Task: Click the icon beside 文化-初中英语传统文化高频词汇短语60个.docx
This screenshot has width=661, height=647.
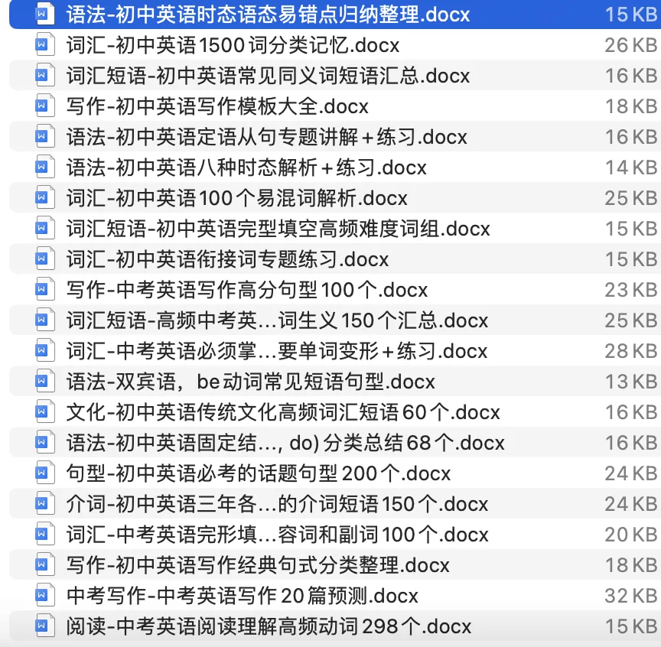Action: pyautogui.click(x=44, y=411)
